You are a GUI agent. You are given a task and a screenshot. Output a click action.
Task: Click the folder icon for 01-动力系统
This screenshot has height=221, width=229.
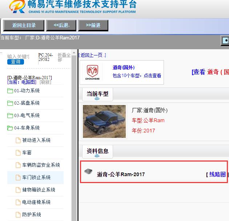(10, 91)
